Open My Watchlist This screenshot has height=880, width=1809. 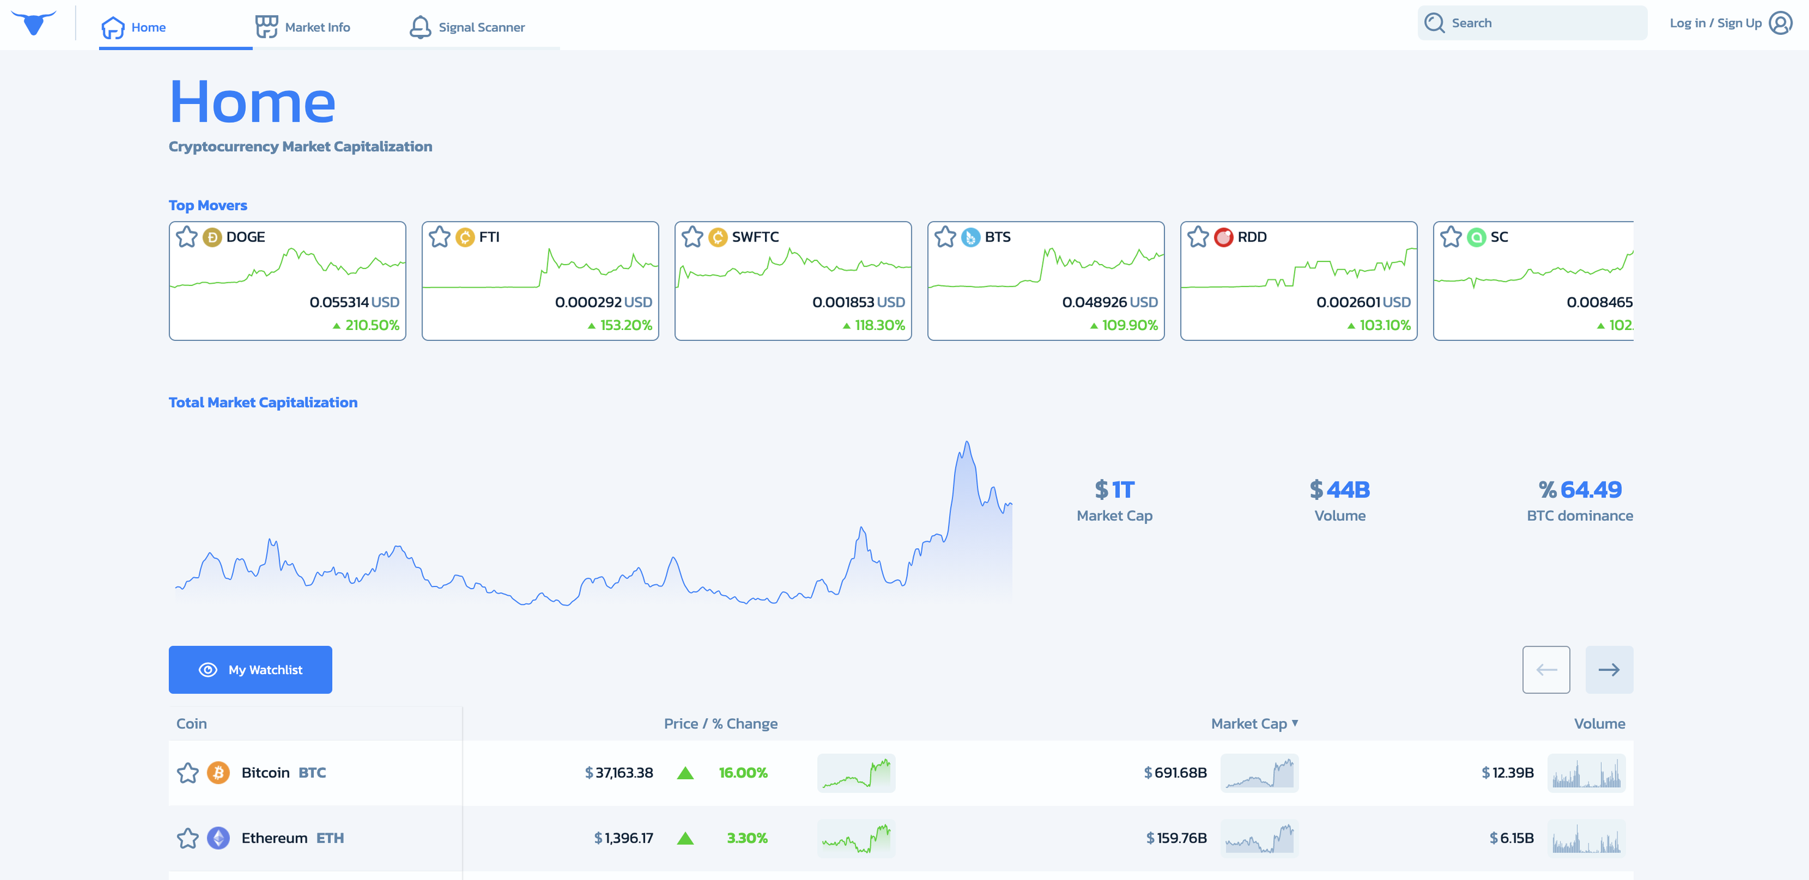(x=250, y=670)
